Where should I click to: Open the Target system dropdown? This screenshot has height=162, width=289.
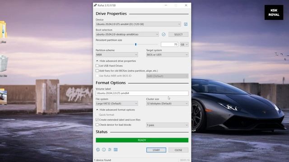(x=168, y=55)
